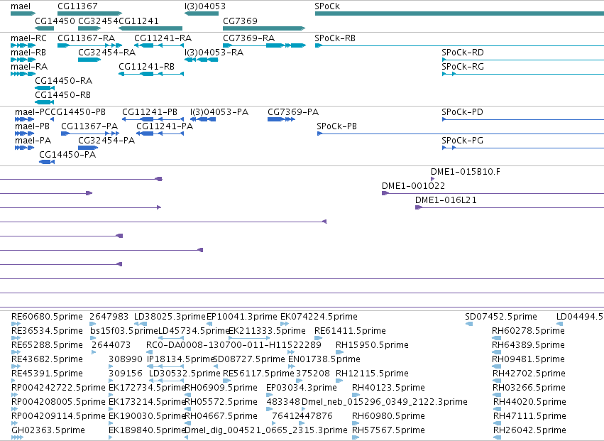Select the CG11367 gene label

pos(77,6)
